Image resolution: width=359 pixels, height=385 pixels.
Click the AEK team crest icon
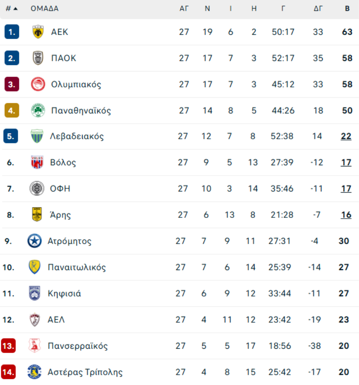(x=38, y=32)
